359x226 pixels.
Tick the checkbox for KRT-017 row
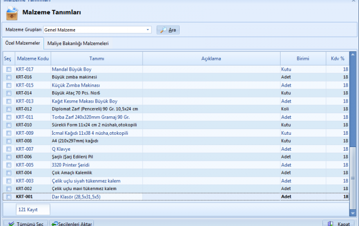(x=8, y=69)
